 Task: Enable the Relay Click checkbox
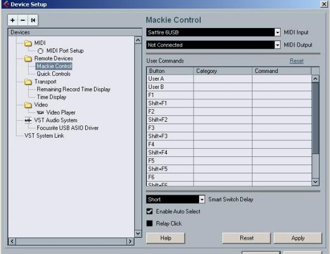(150, 223)
